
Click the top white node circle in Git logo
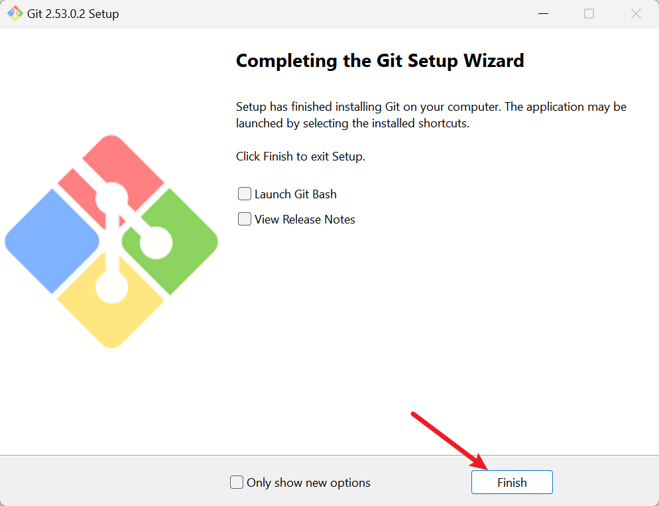tap(111, 199)
